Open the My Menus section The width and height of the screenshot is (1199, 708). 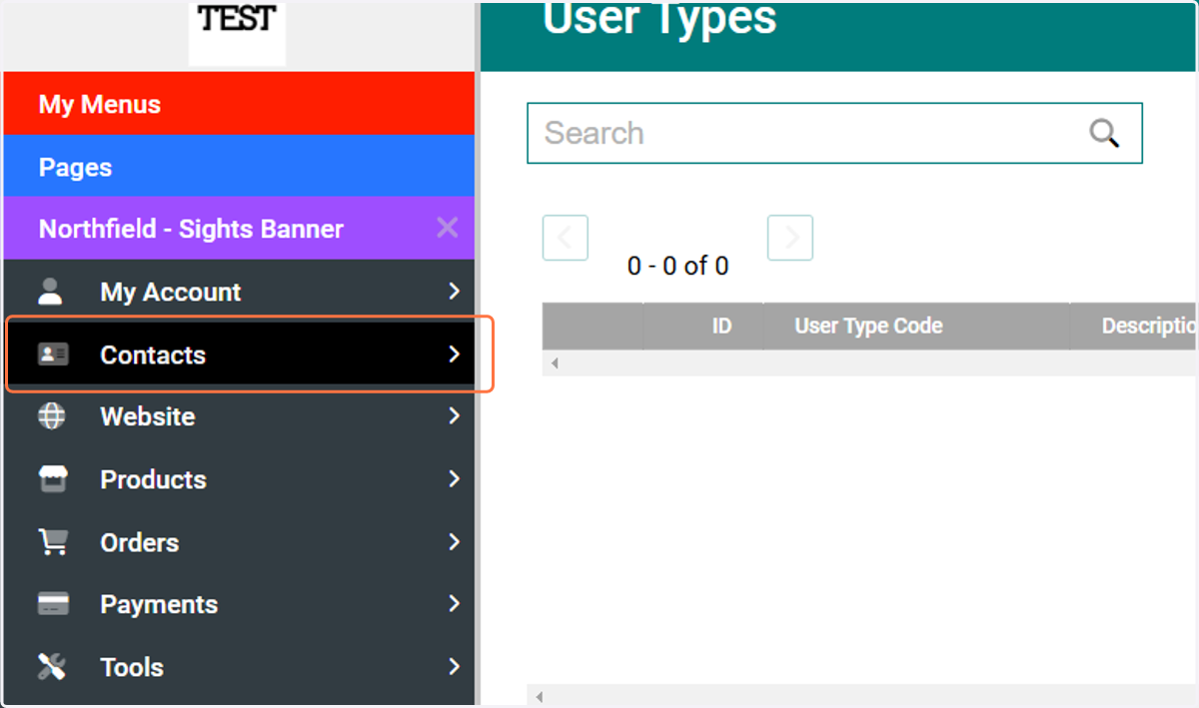(239, 104)
